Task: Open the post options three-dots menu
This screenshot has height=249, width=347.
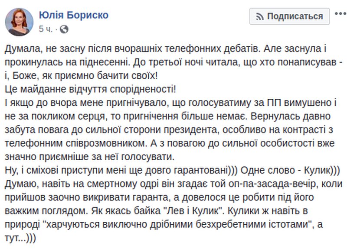Action: point(338,15)
